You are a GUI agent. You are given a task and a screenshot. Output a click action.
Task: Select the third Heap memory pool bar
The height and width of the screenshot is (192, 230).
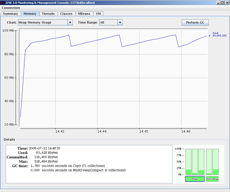point(201,162)
